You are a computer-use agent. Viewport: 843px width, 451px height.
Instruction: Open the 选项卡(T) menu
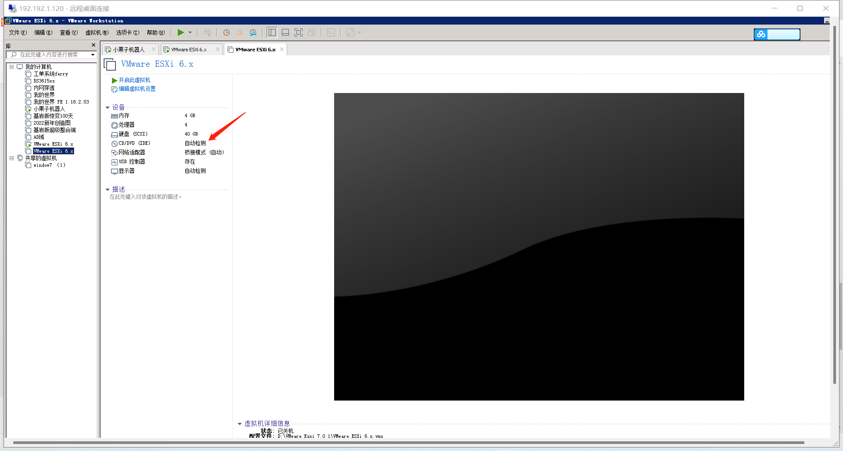pos(128,32)
